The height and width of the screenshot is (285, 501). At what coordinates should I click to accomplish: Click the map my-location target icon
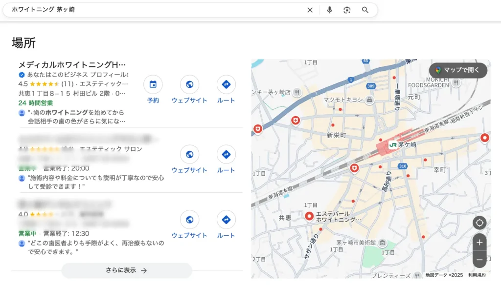tap(479, 223)
